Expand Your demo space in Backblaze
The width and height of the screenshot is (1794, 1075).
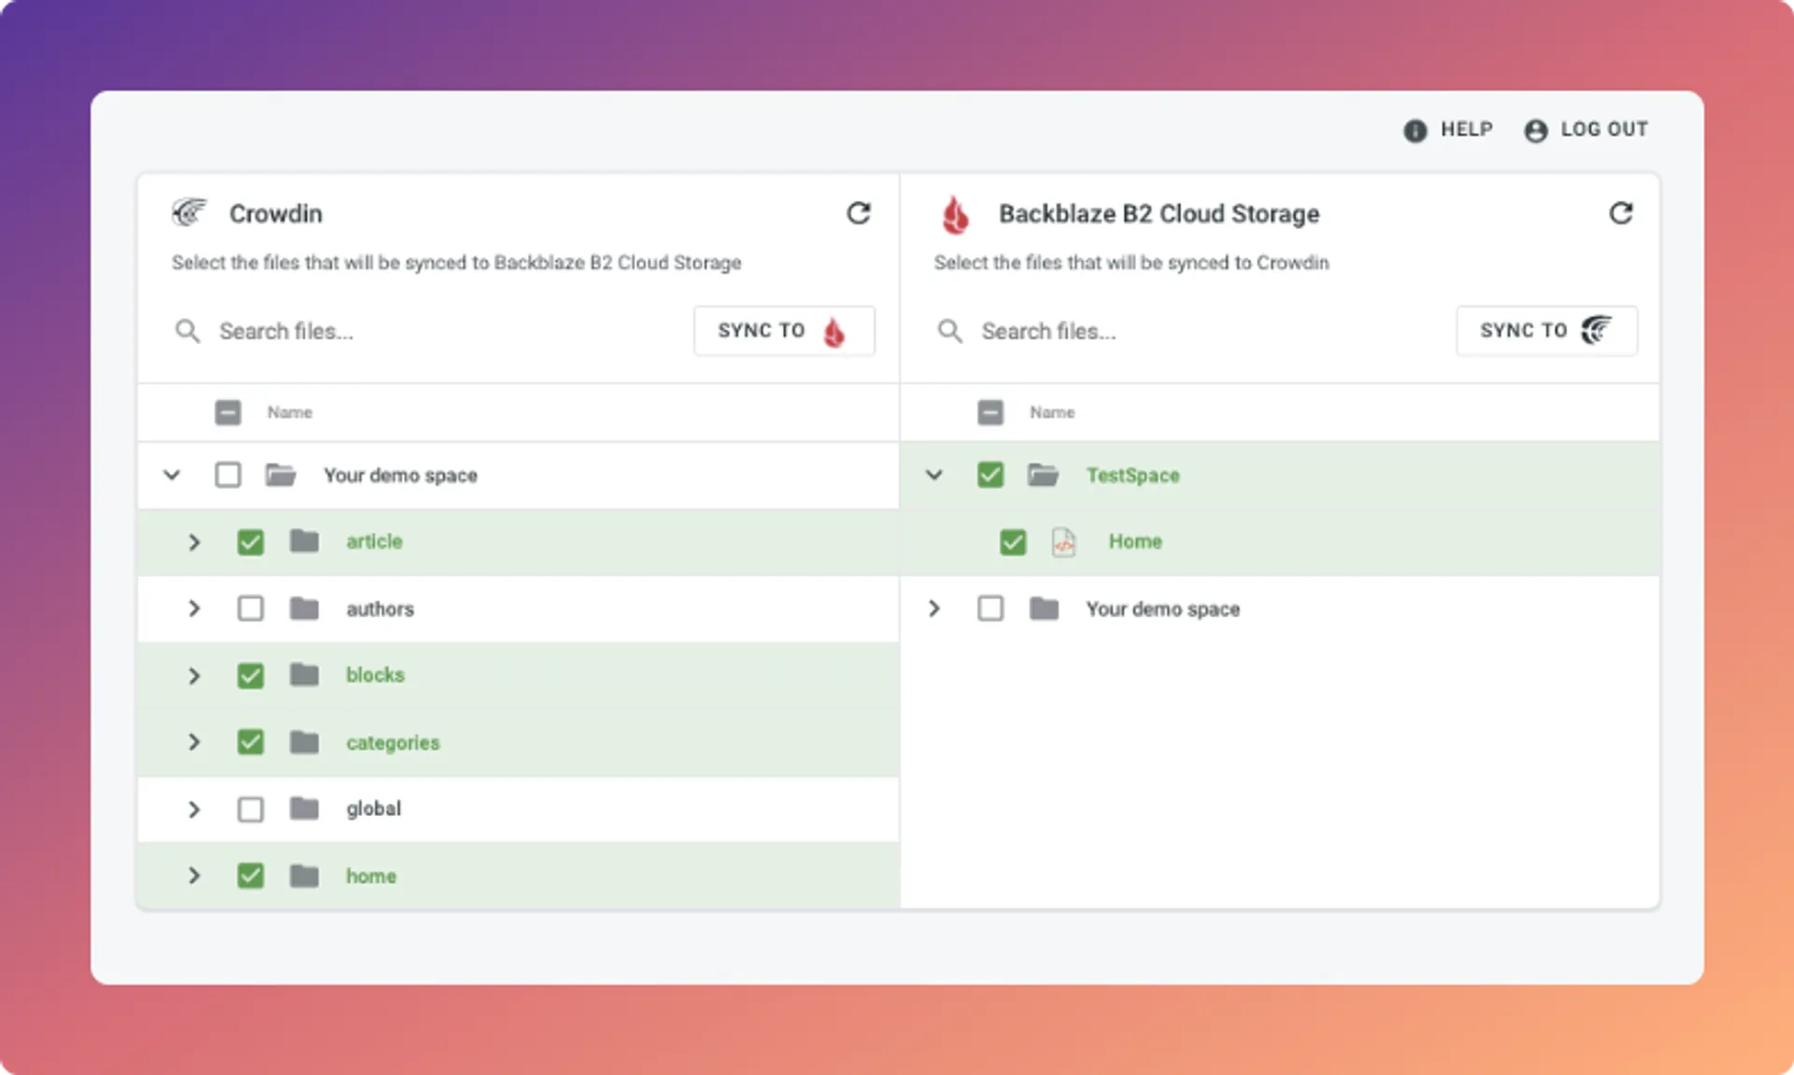[934, 609]
